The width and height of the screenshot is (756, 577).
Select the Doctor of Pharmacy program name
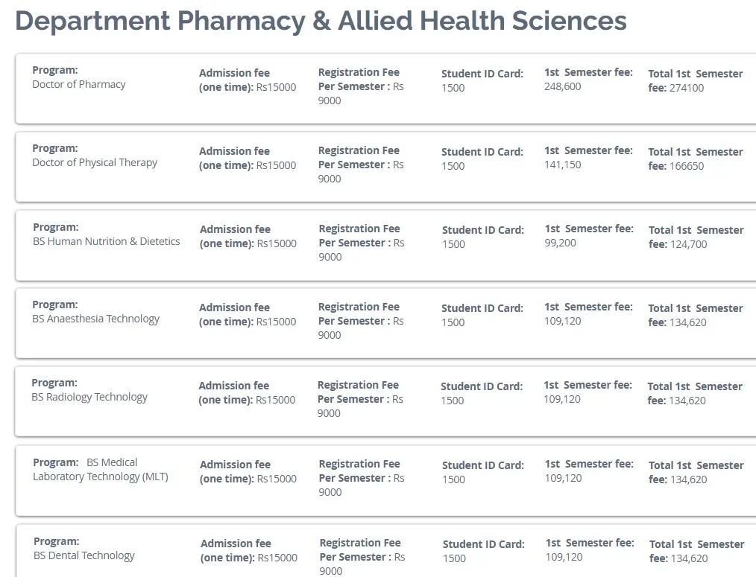point(78,84)
